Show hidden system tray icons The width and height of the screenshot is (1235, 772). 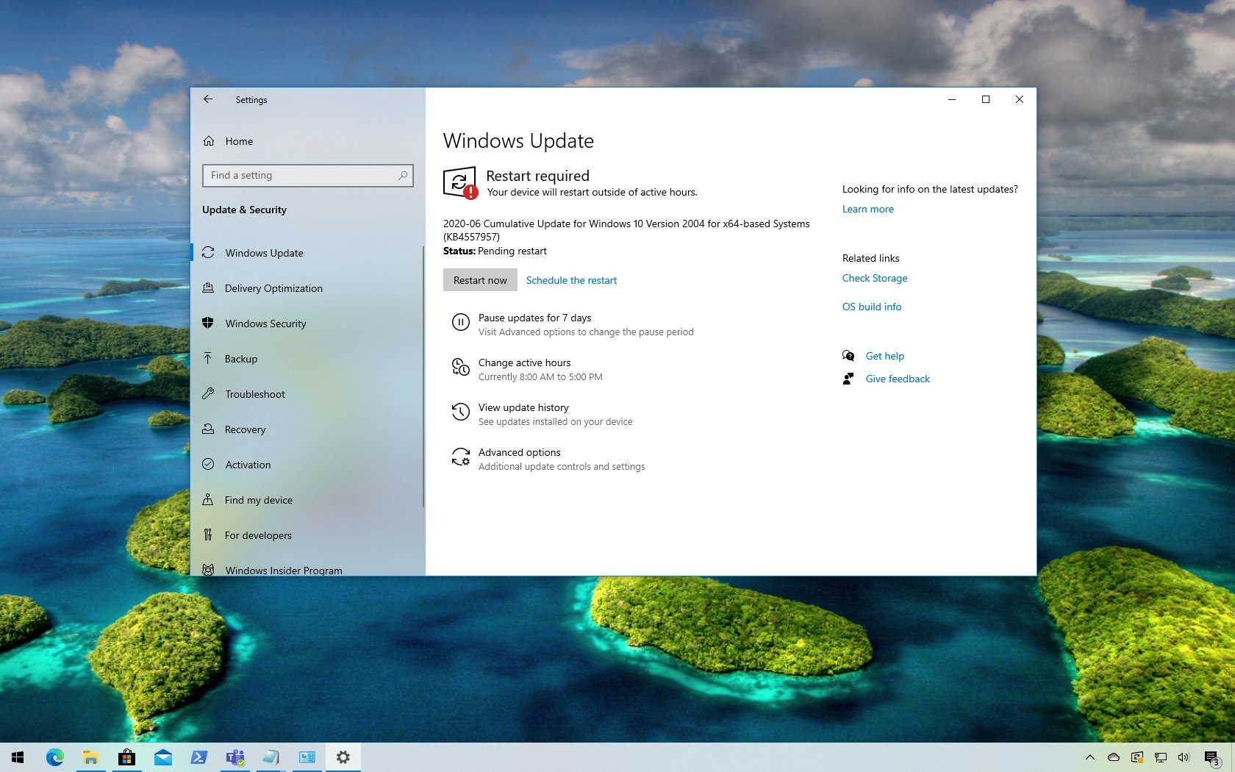(x=1090, y=757)
